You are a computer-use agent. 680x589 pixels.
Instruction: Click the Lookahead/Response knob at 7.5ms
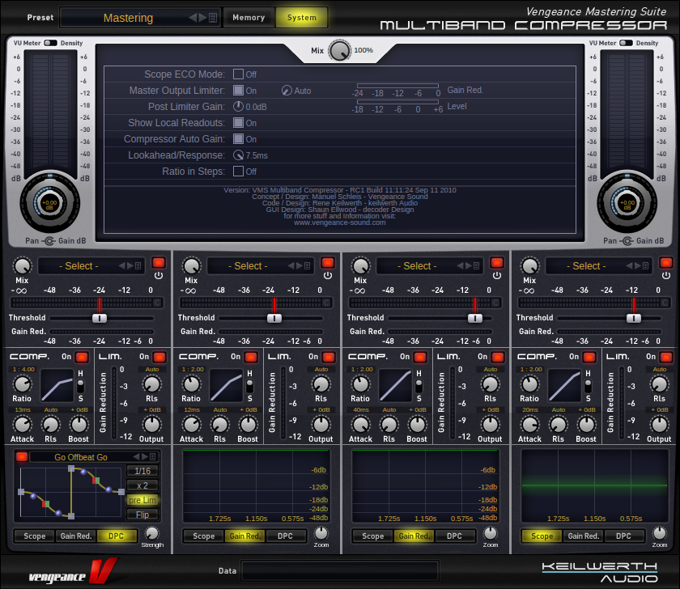(x=239, y=155)
